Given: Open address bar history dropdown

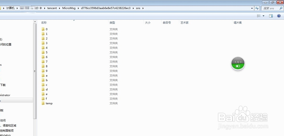Looking at the screenshot, I should tap(252, 8).
